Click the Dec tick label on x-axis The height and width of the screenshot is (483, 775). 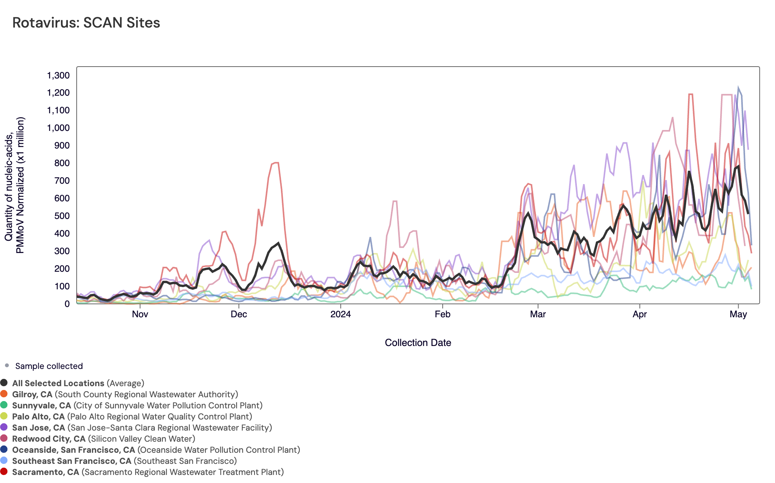(239, 314)
